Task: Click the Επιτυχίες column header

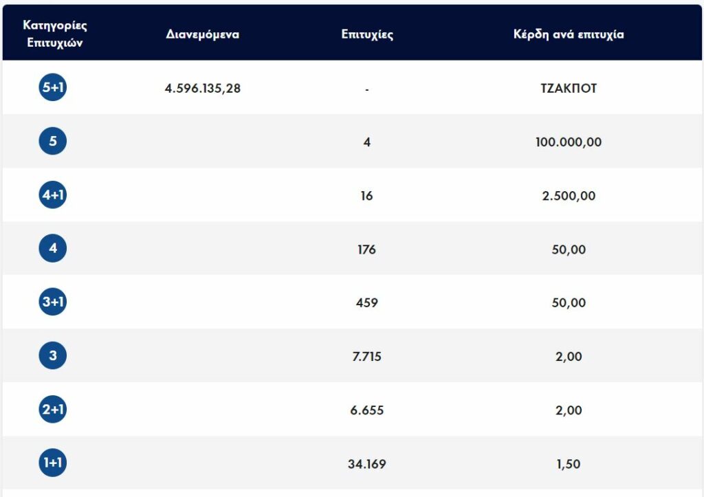Action: (x=367, y=34)
